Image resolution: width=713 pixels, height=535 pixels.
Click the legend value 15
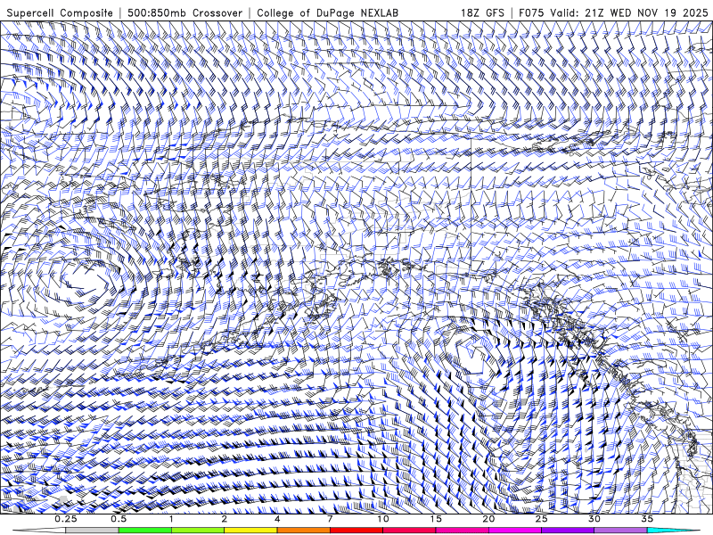coord(436,519)
